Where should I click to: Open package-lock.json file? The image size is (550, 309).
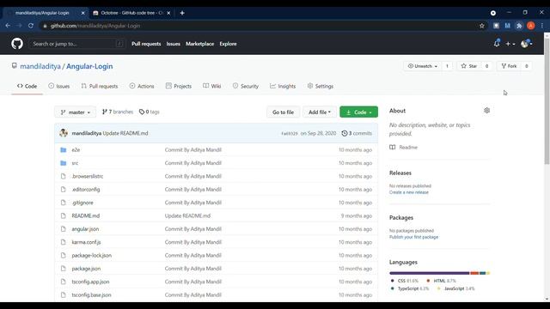(x=92, y=256)
